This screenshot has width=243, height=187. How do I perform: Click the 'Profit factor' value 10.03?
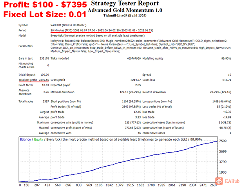(45, 85)
